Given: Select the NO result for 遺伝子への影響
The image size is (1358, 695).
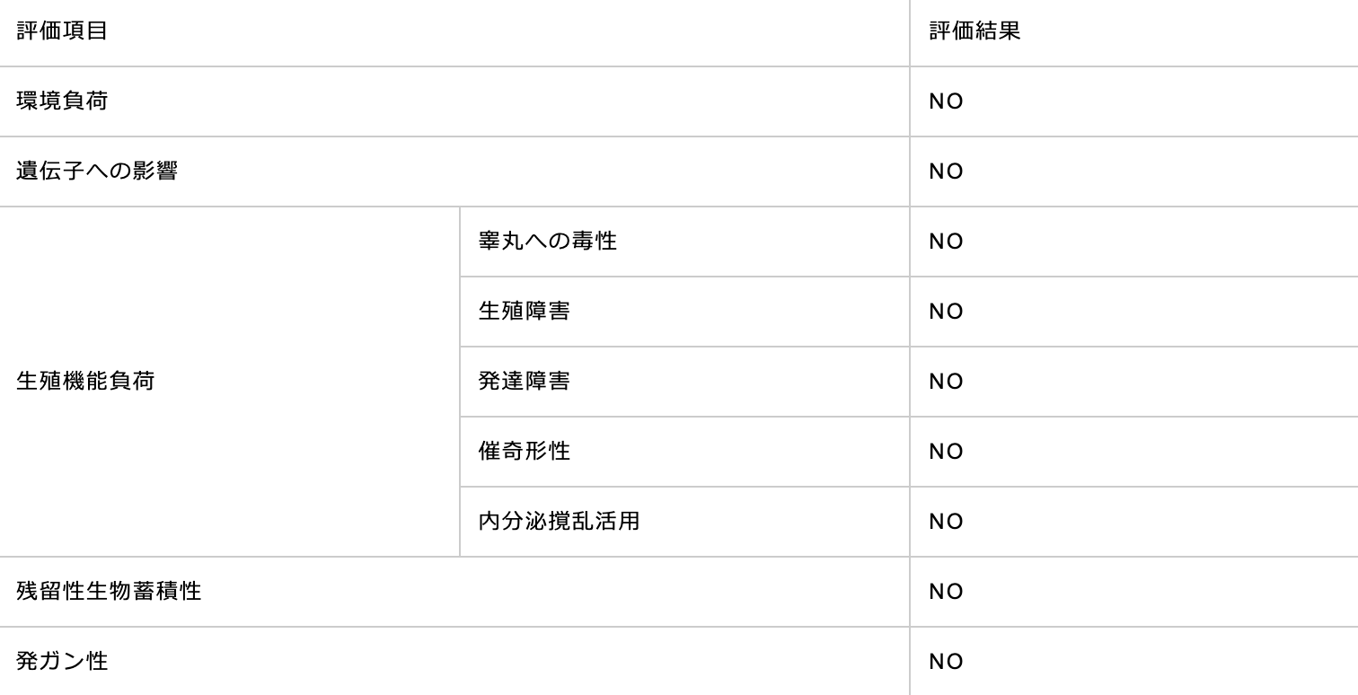Looking at the screenshot, I should tap(1134, 172).
